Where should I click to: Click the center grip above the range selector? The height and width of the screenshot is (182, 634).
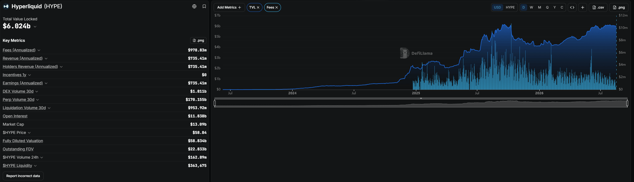click(421, 98)
